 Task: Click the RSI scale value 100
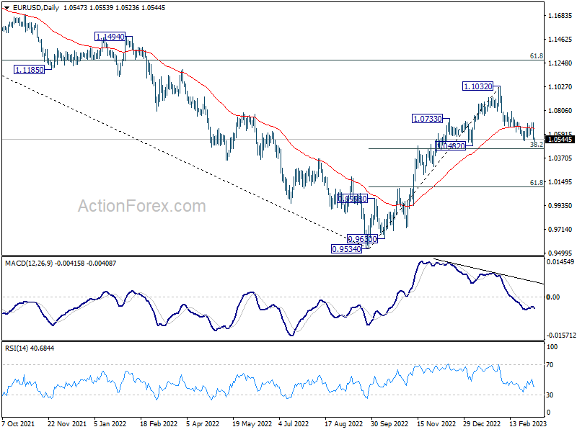click(552, 347)
